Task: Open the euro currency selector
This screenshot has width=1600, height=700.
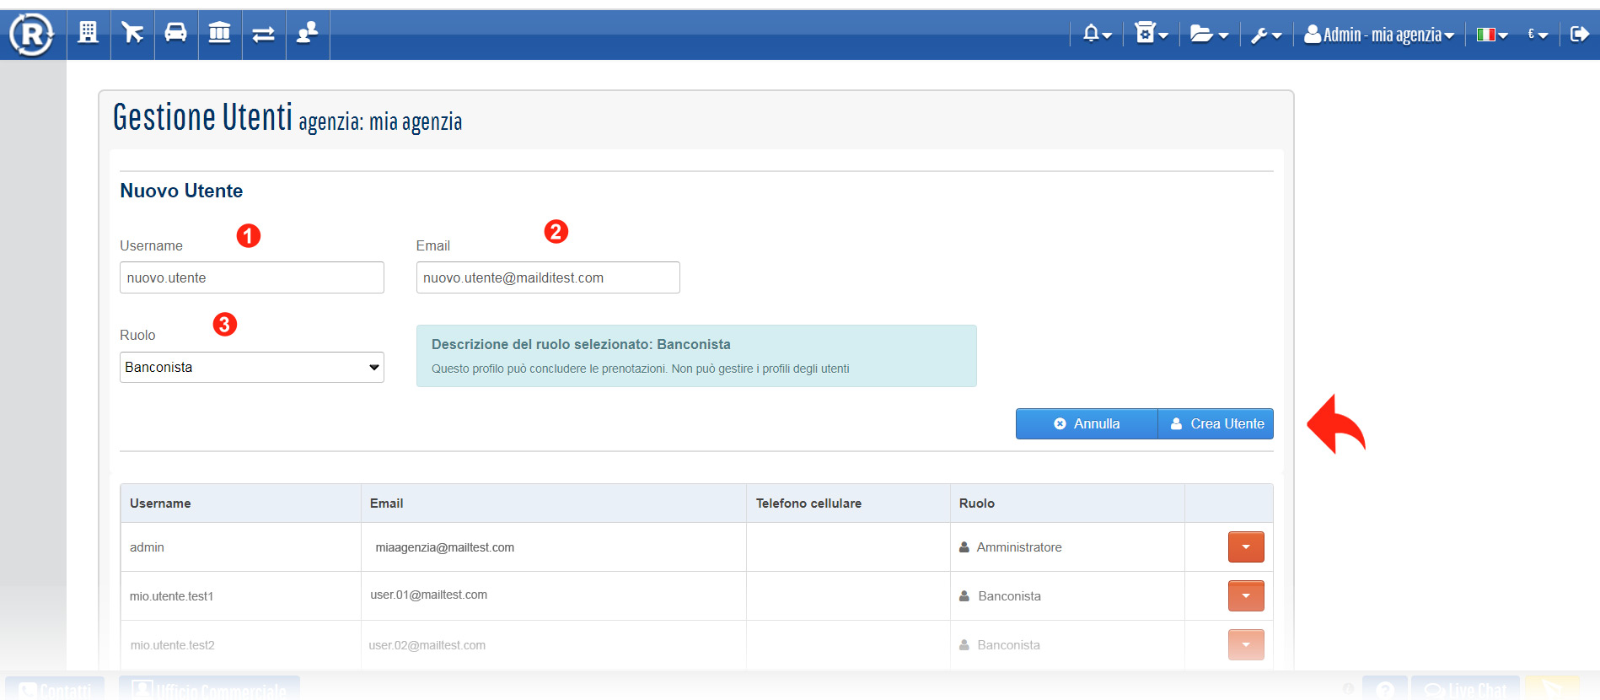Action: tap(1538, 35)
